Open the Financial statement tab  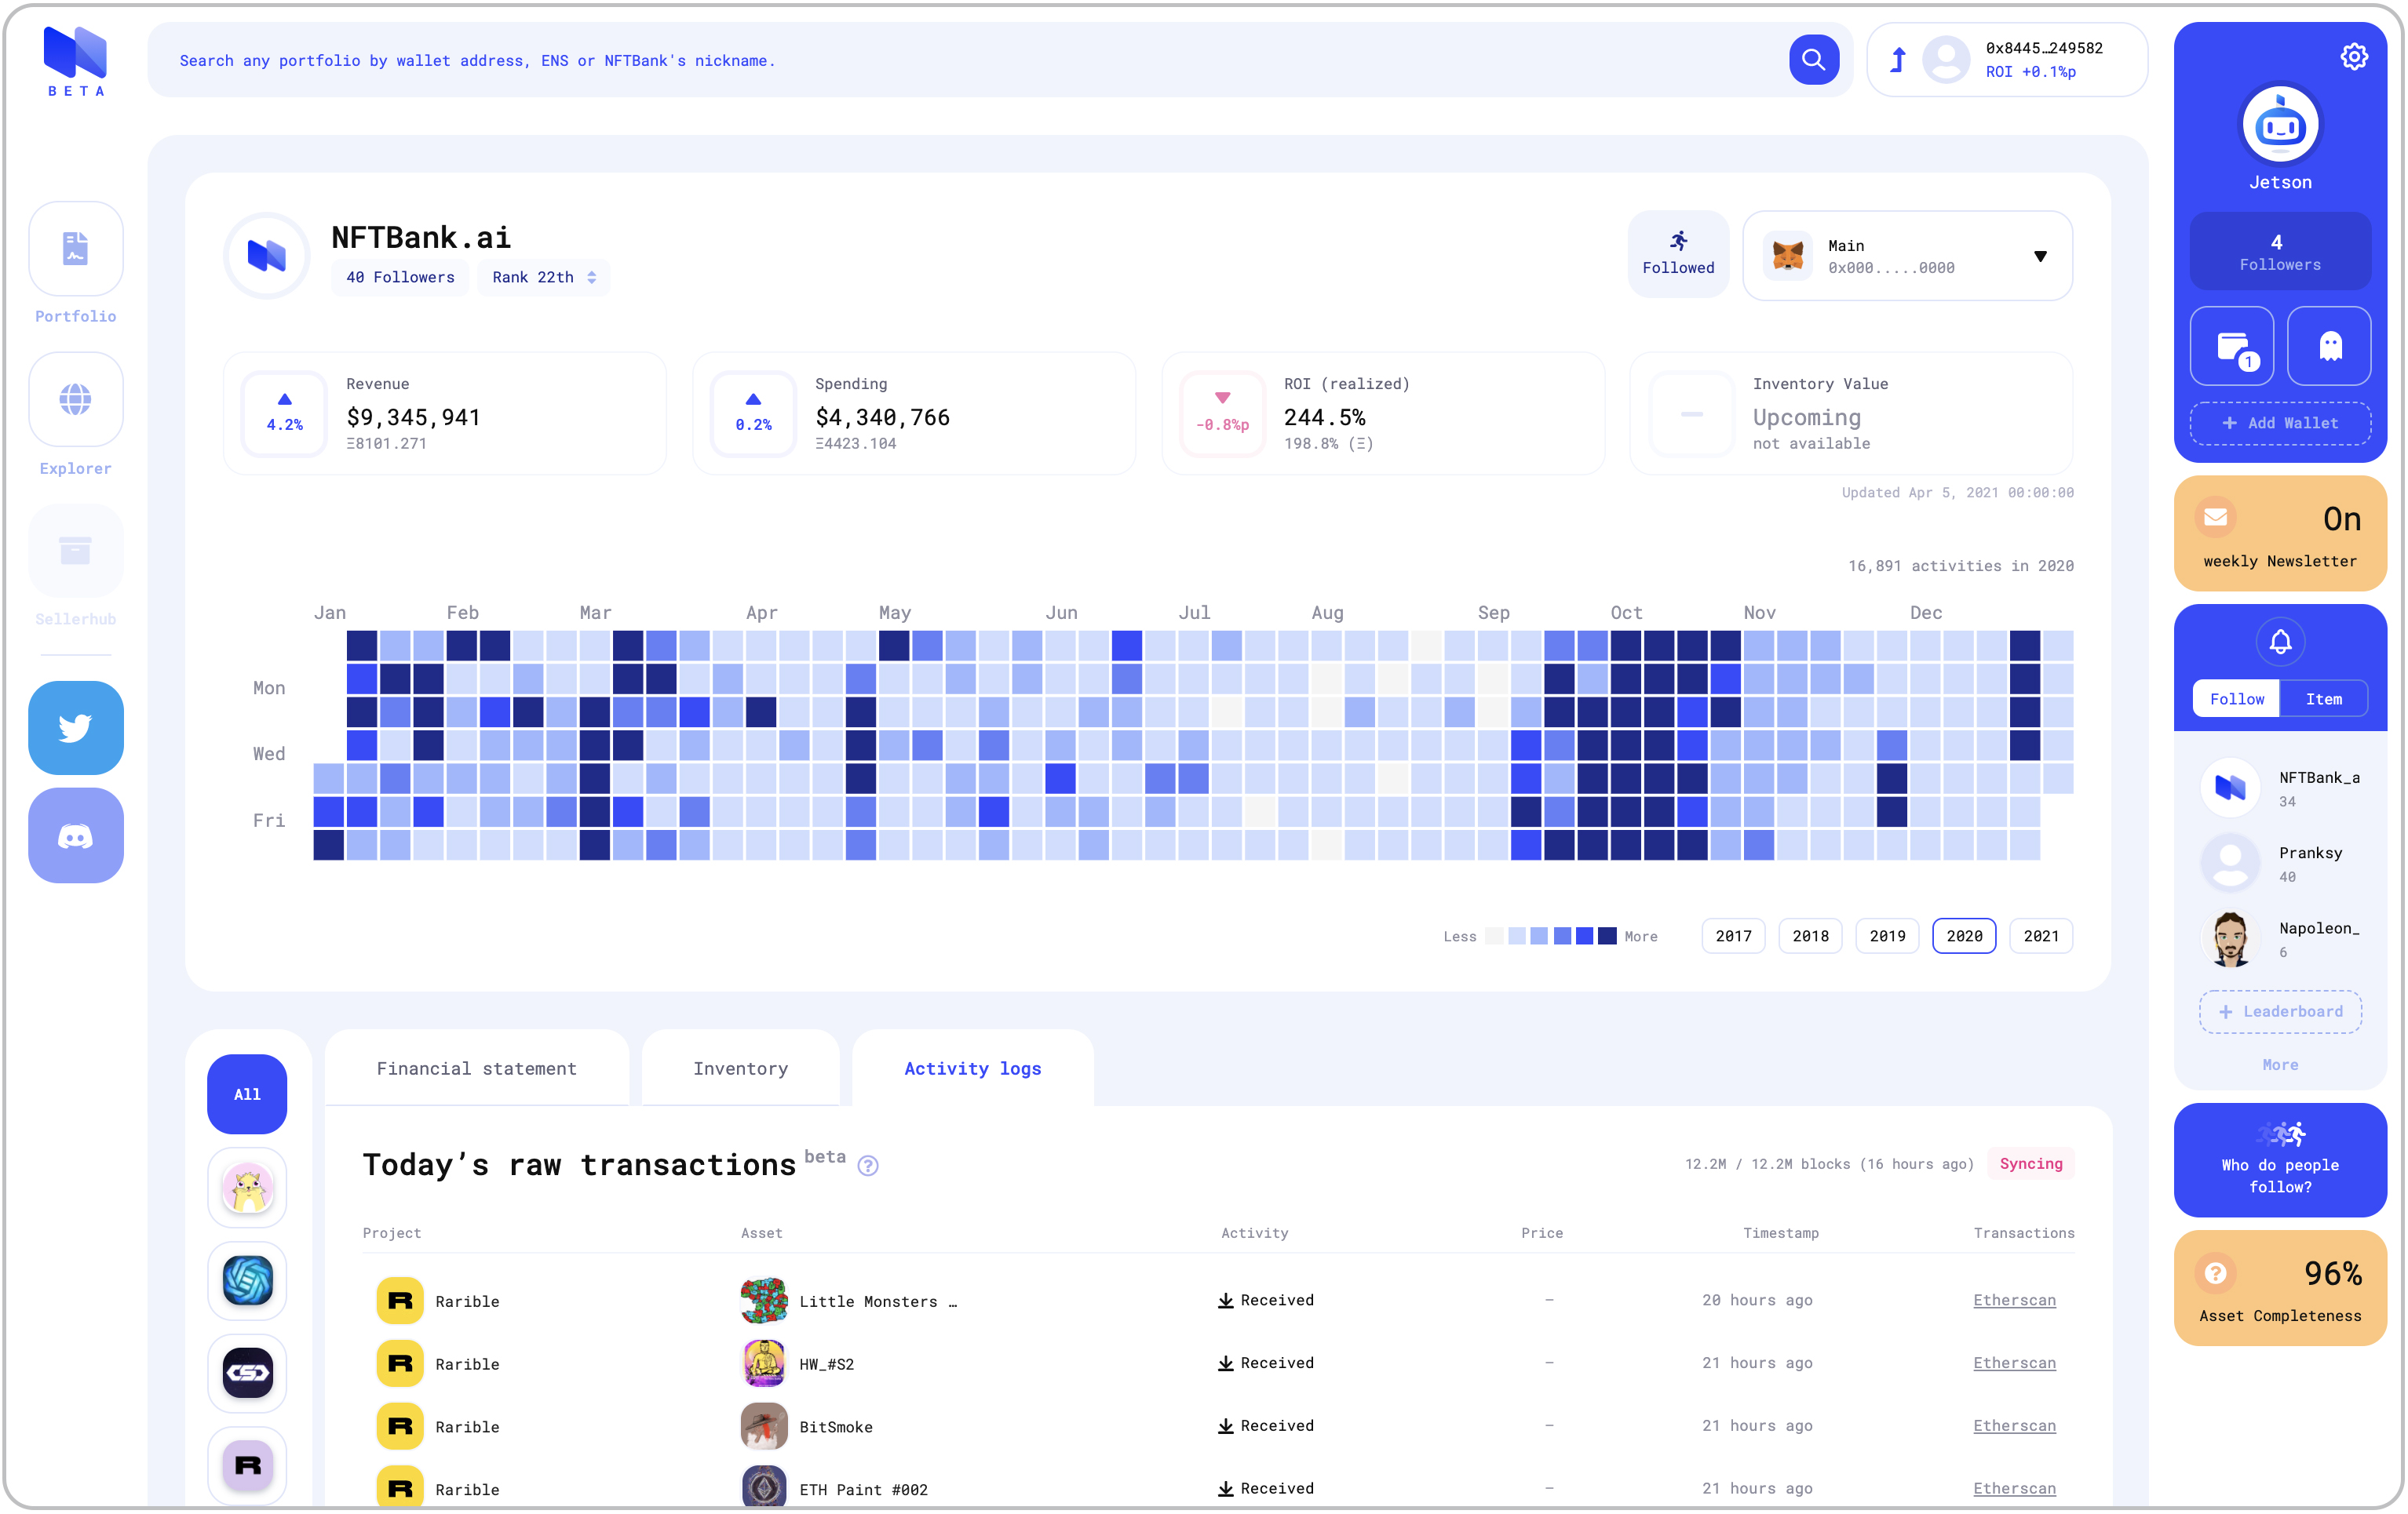click(476, 1068)
